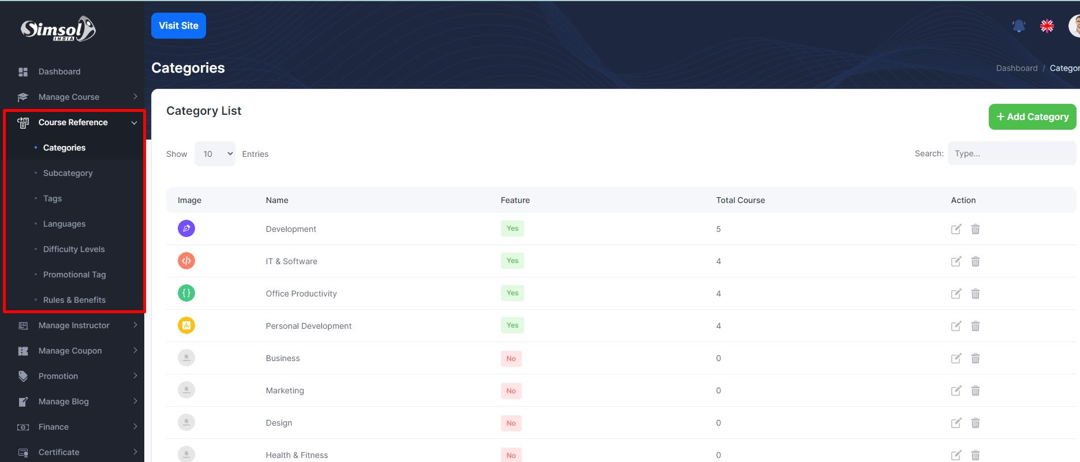Expand the Manage Instructor menu

pyautogui.click(x=74, y=325)
